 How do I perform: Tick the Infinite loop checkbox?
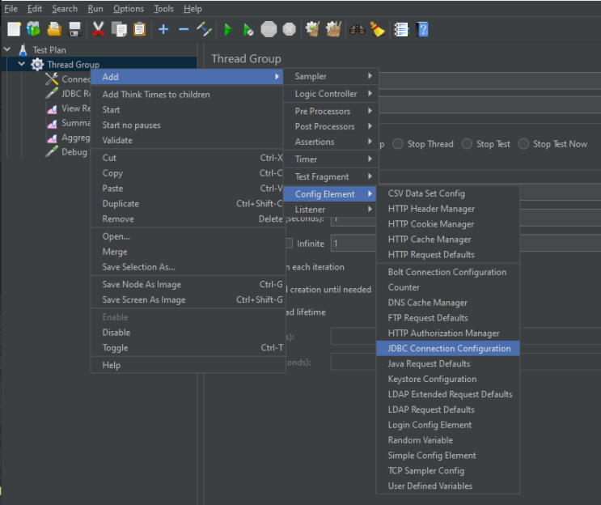pos(290,243)
